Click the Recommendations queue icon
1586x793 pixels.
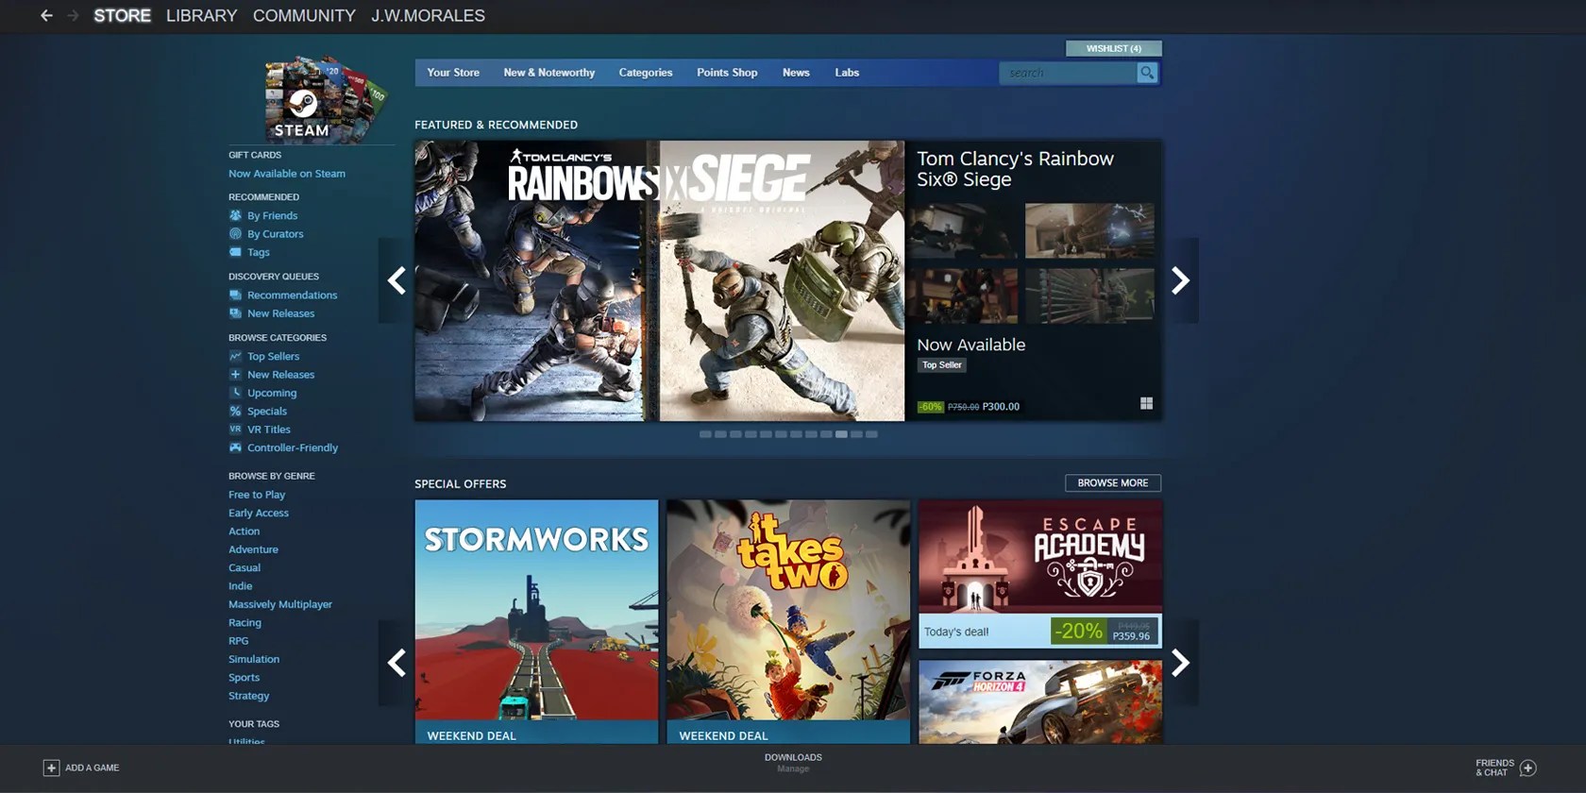(x=235, y=295)
